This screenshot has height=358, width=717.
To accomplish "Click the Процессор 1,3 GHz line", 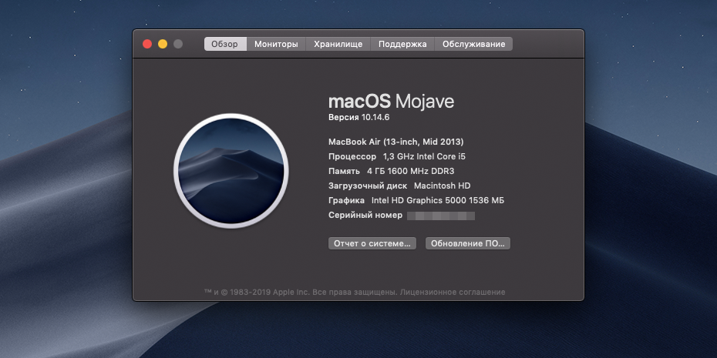I will tap(397, 156).
